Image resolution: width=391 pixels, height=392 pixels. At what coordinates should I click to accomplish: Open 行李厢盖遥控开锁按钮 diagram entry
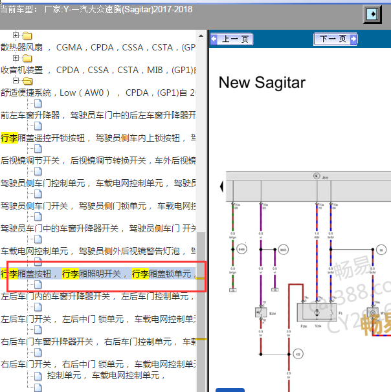[97, 138]
